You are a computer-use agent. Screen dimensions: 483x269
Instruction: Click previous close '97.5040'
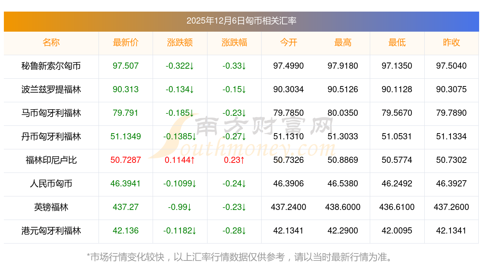coord(451,66)
